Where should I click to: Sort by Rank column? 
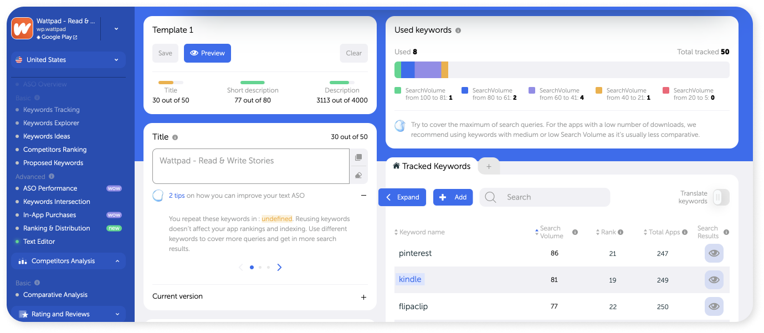(x=606, y=232)
